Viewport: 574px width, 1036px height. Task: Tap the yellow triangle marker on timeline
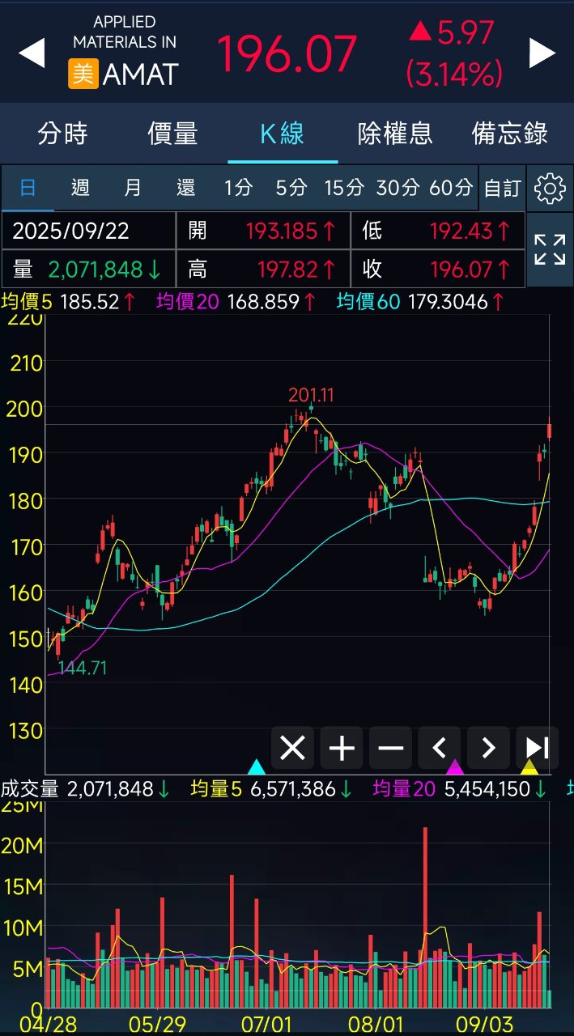point(529,766)
